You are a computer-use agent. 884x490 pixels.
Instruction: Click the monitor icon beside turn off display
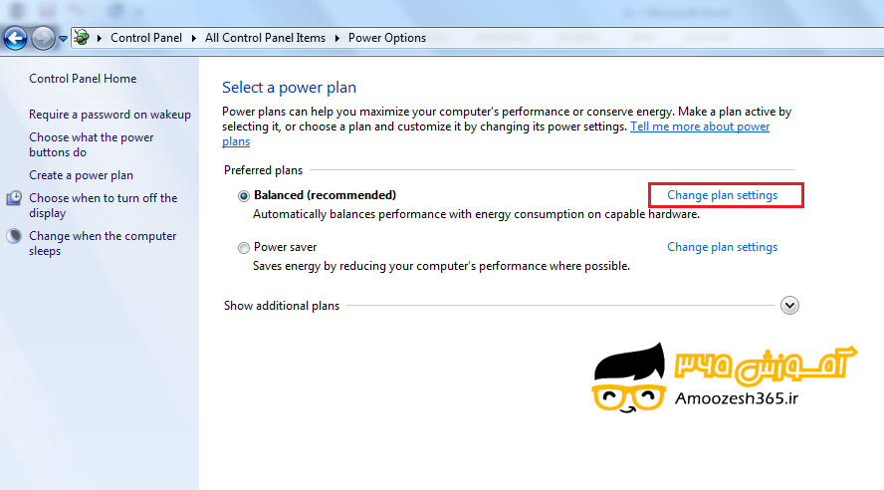point(14,198)
